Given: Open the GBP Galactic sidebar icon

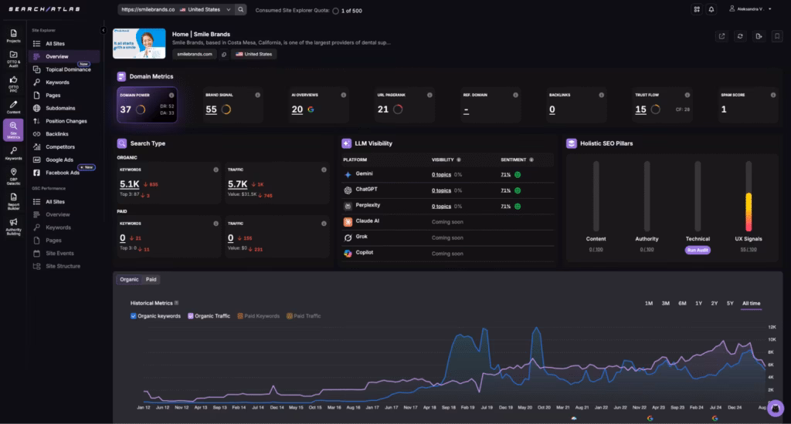Looking at the screenshot, I should pyautogui.click(x=13, y=175).
